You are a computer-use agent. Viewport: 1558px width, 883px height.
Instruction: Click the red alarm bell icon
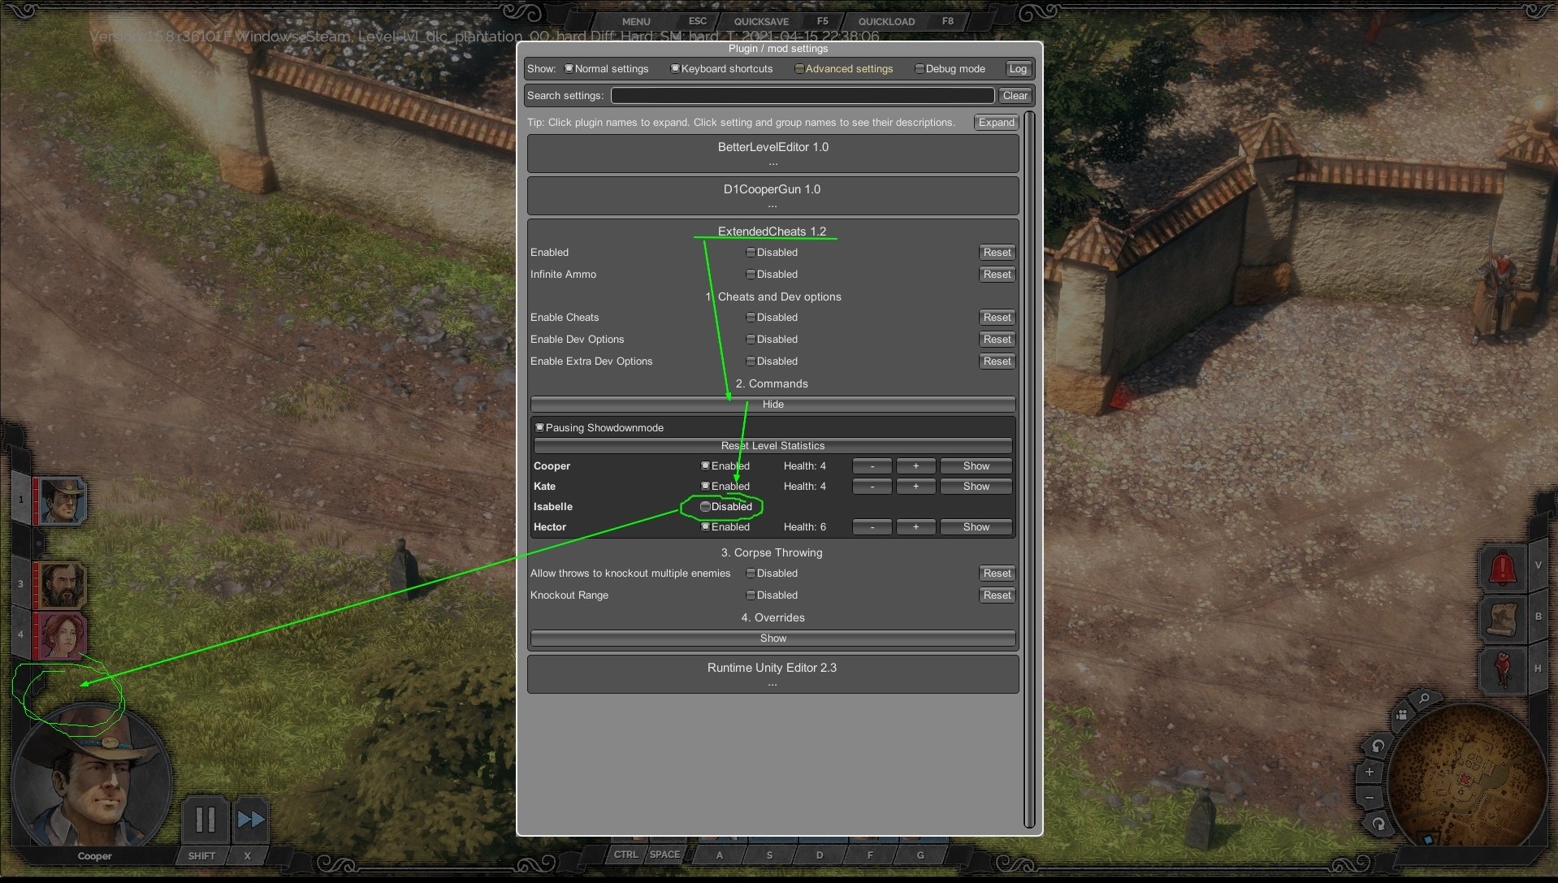(1503, 567)
